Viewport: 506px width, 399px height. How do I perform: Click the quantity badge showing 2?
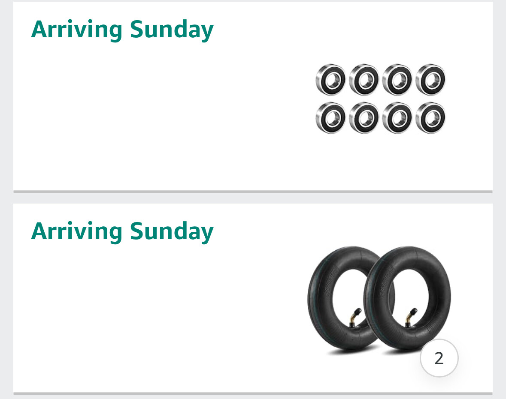(x=439, y=358)
